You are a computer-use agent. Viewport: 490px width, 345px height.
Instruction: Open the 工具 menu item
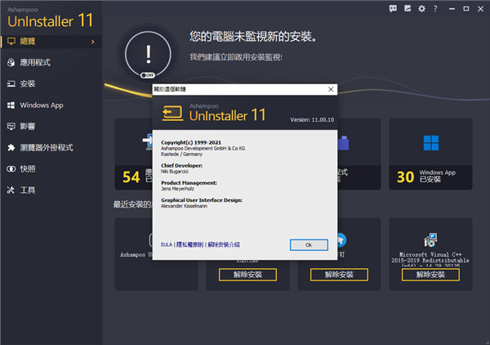tap(51, 190)
